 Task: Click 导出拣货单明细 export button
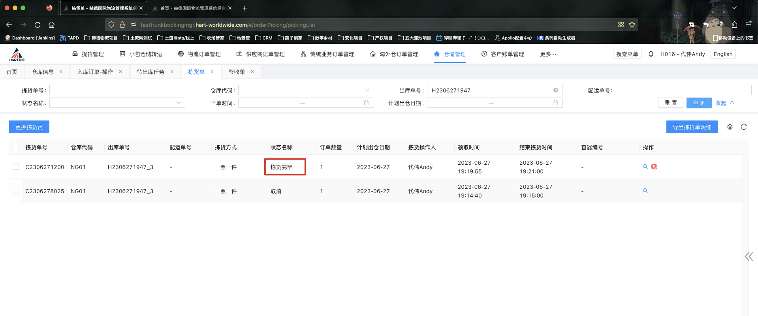(x=692, y=127)
